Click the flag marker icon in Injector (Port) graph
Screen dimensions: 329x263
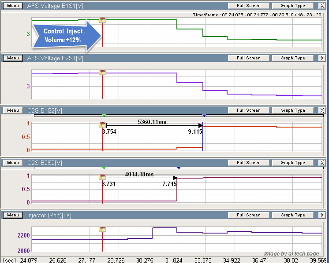102,229
